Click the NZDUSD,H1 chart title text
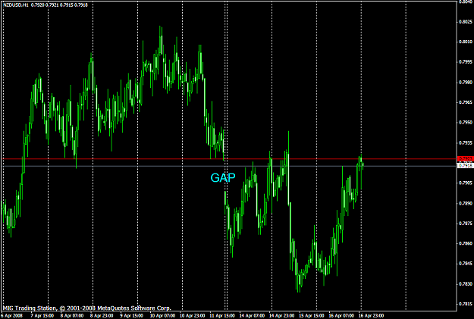This screenshot has width=474, height=319. coord(45,5)
